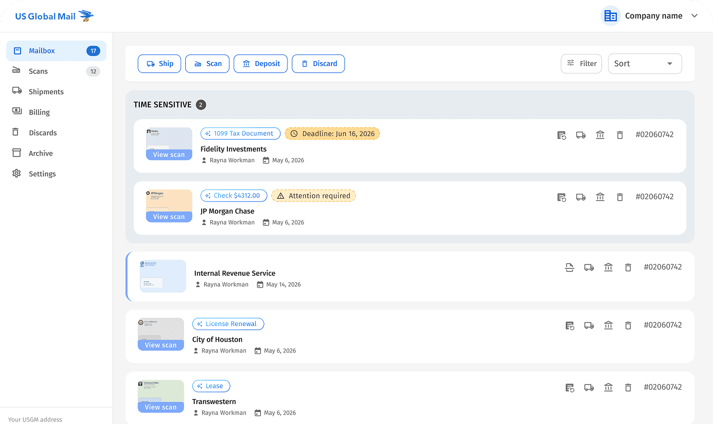Screen dimensions: 713x424
Task: Click the City of Houston sender name
Action: click(x=217, y=339)
